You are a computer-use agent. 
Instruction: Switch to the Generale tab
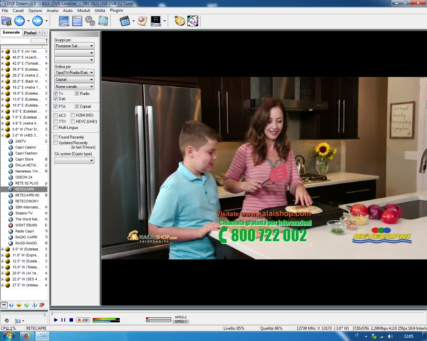click(x=11, y=32)
